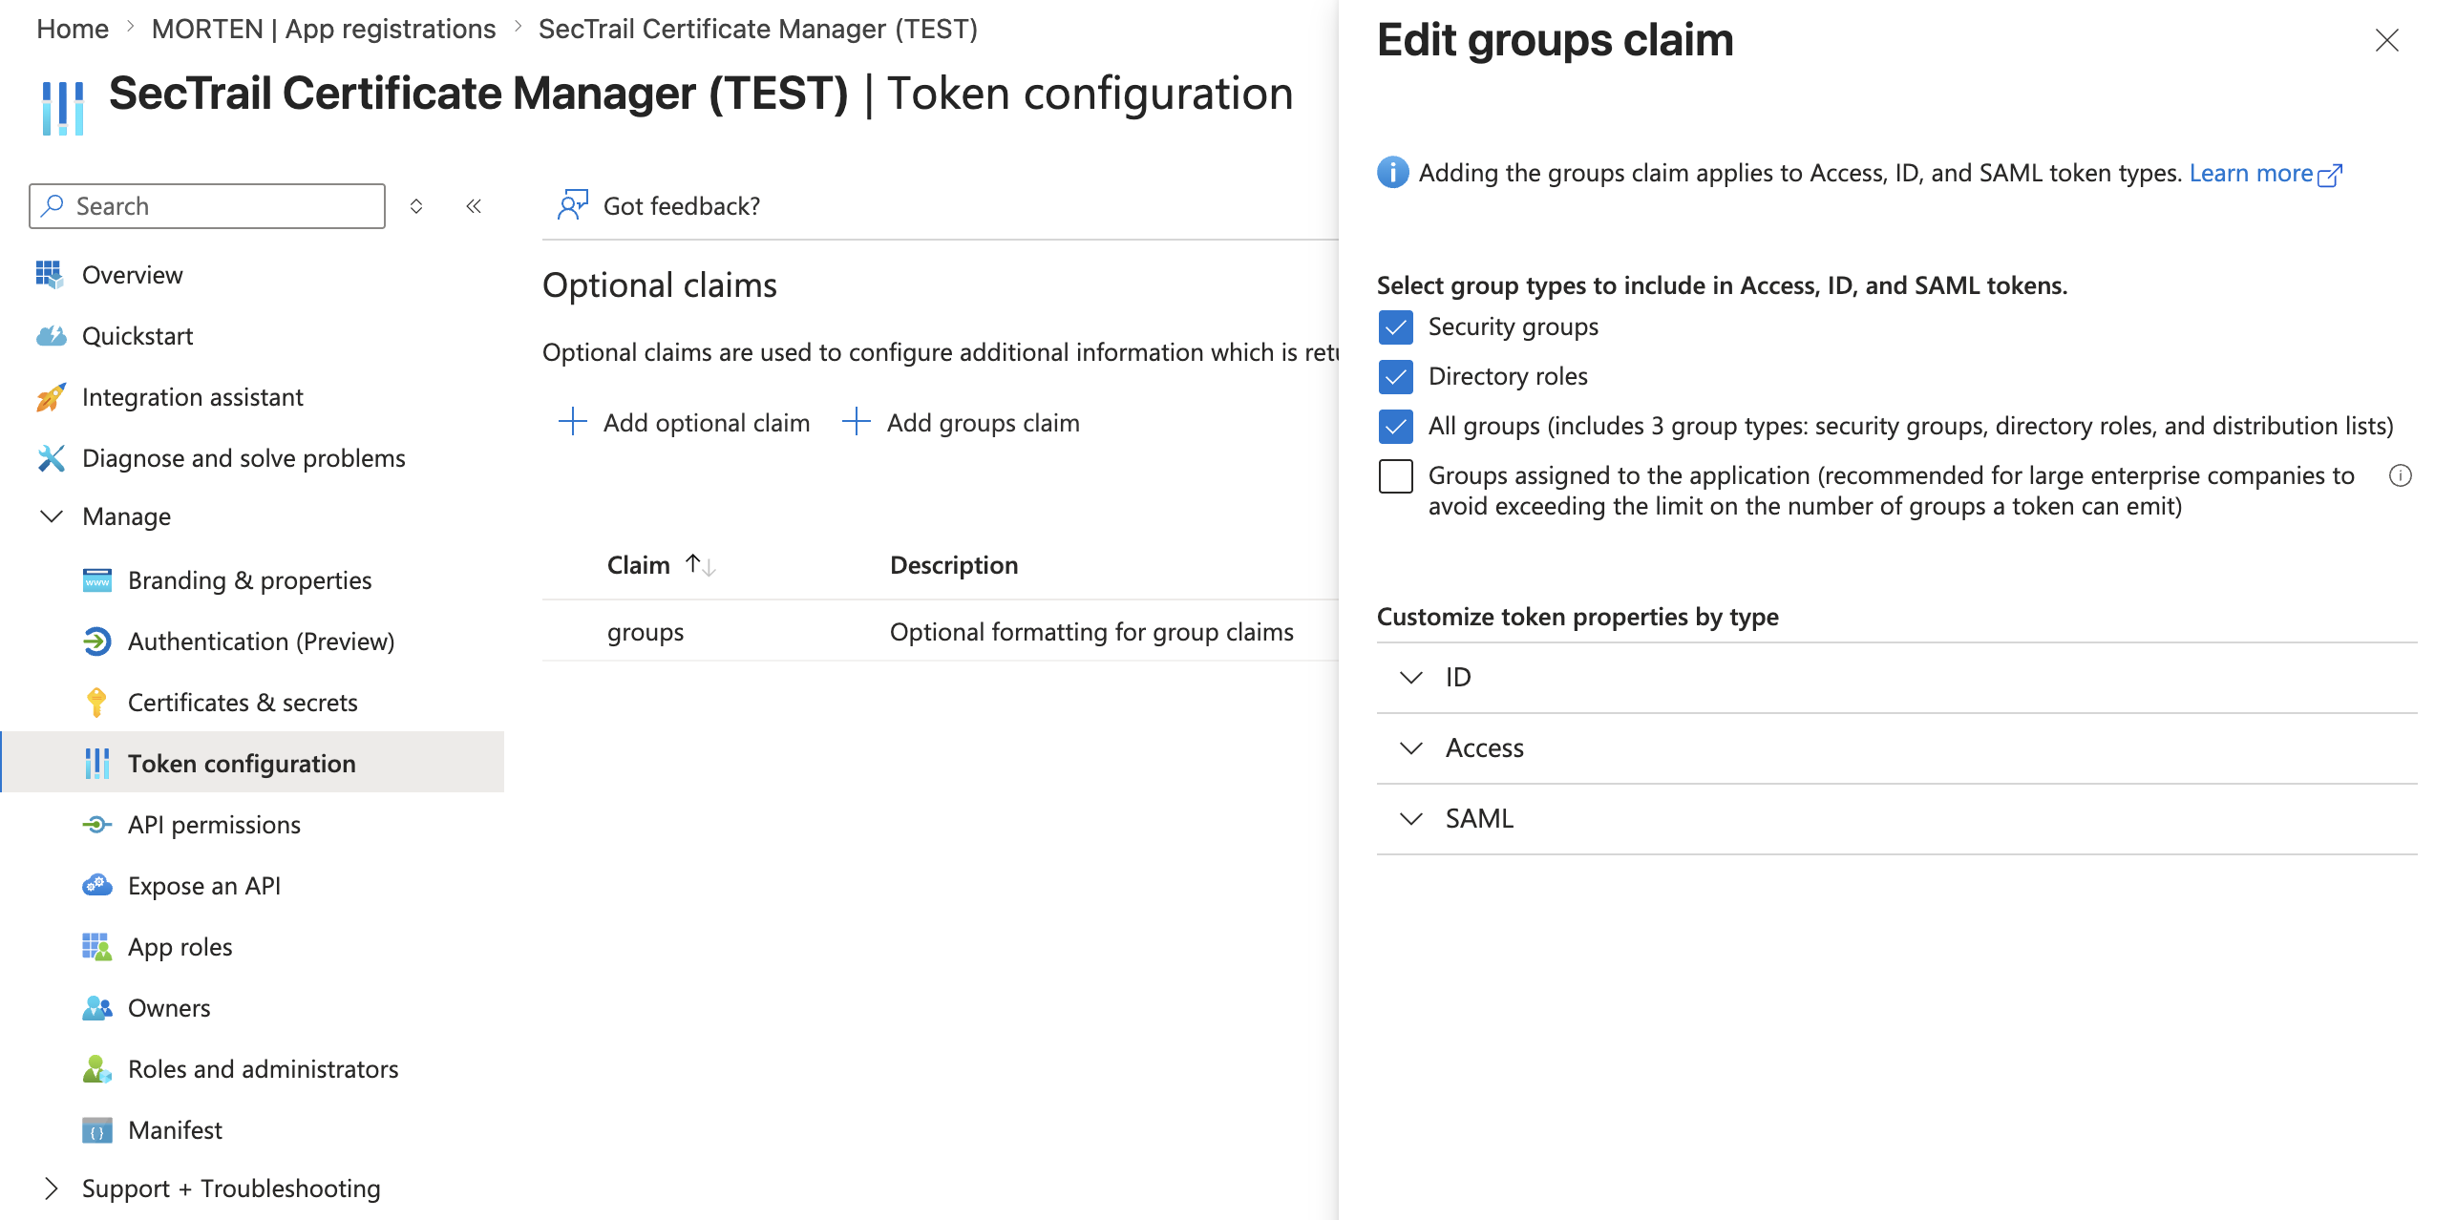The height and width of the screenshot is (1220, 2456).
Task: Expand Support + Troubleshooting section
Action: click(x=51, y=1188)
